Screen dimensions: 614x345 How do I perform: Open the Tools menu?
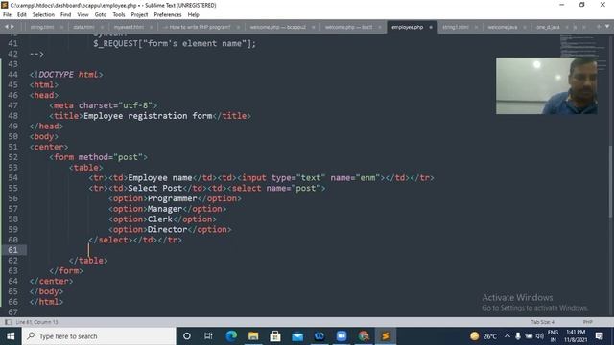[119, 15]
